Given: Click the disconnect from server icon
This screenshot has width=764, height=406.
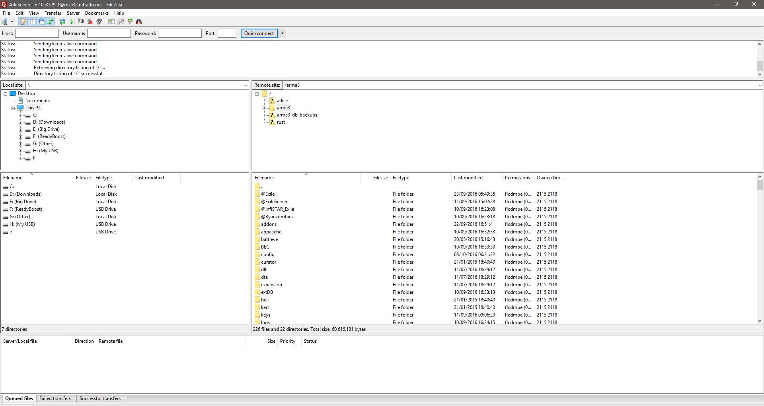Looking at the screenshot, I should click(x=90, y=21).
